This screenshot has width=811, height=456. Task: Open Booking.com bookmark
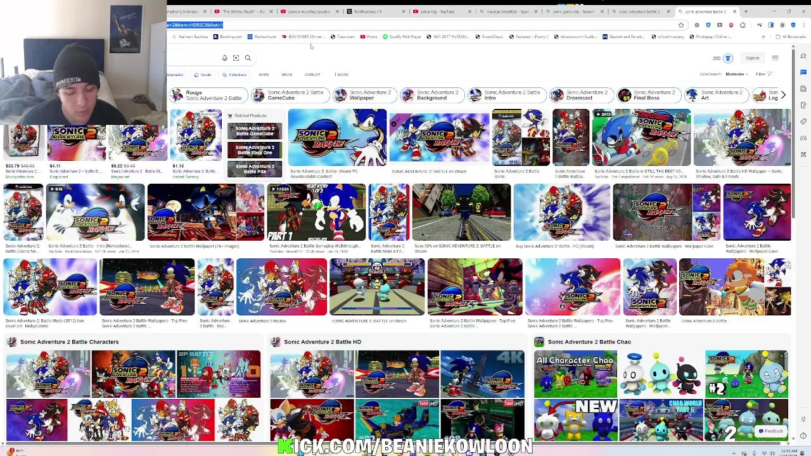pos(228,37)
